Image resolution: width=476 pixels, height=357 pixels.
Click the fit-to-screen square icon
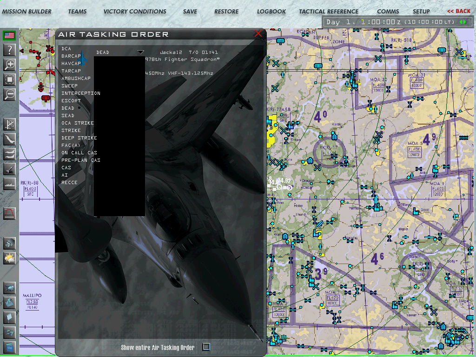click(x=10, y=79)
